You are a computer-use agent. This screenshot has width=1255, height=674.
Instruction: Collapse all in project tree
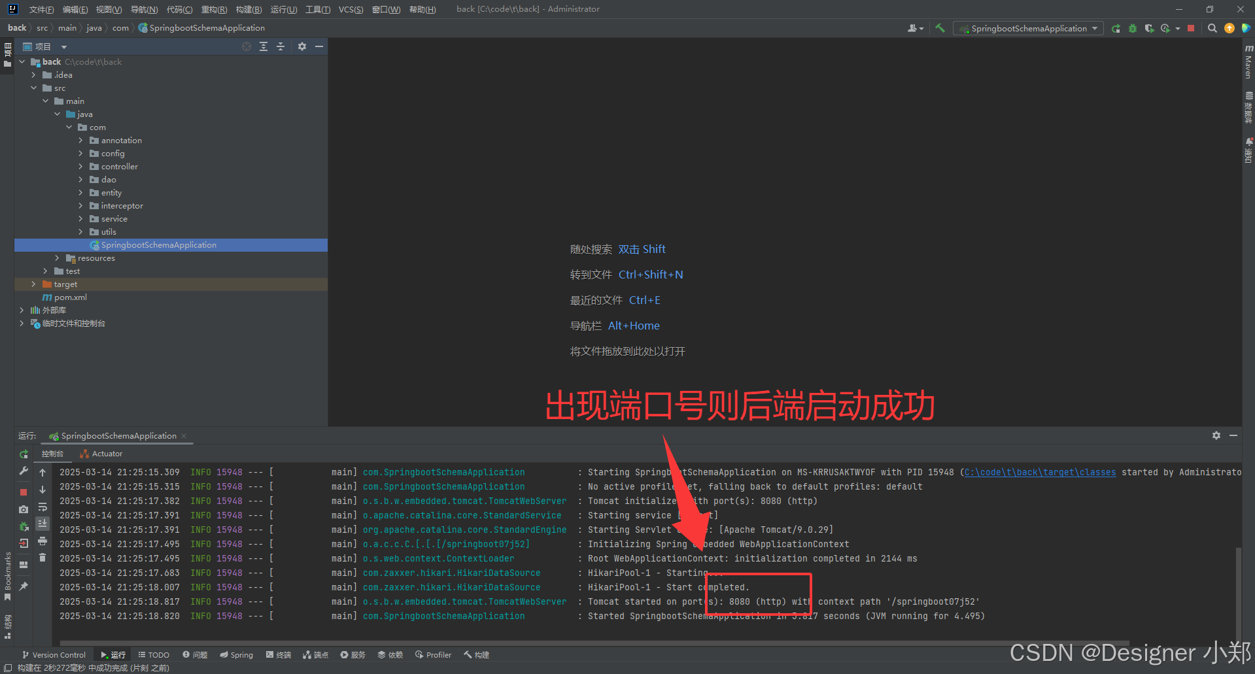[281, 46]
